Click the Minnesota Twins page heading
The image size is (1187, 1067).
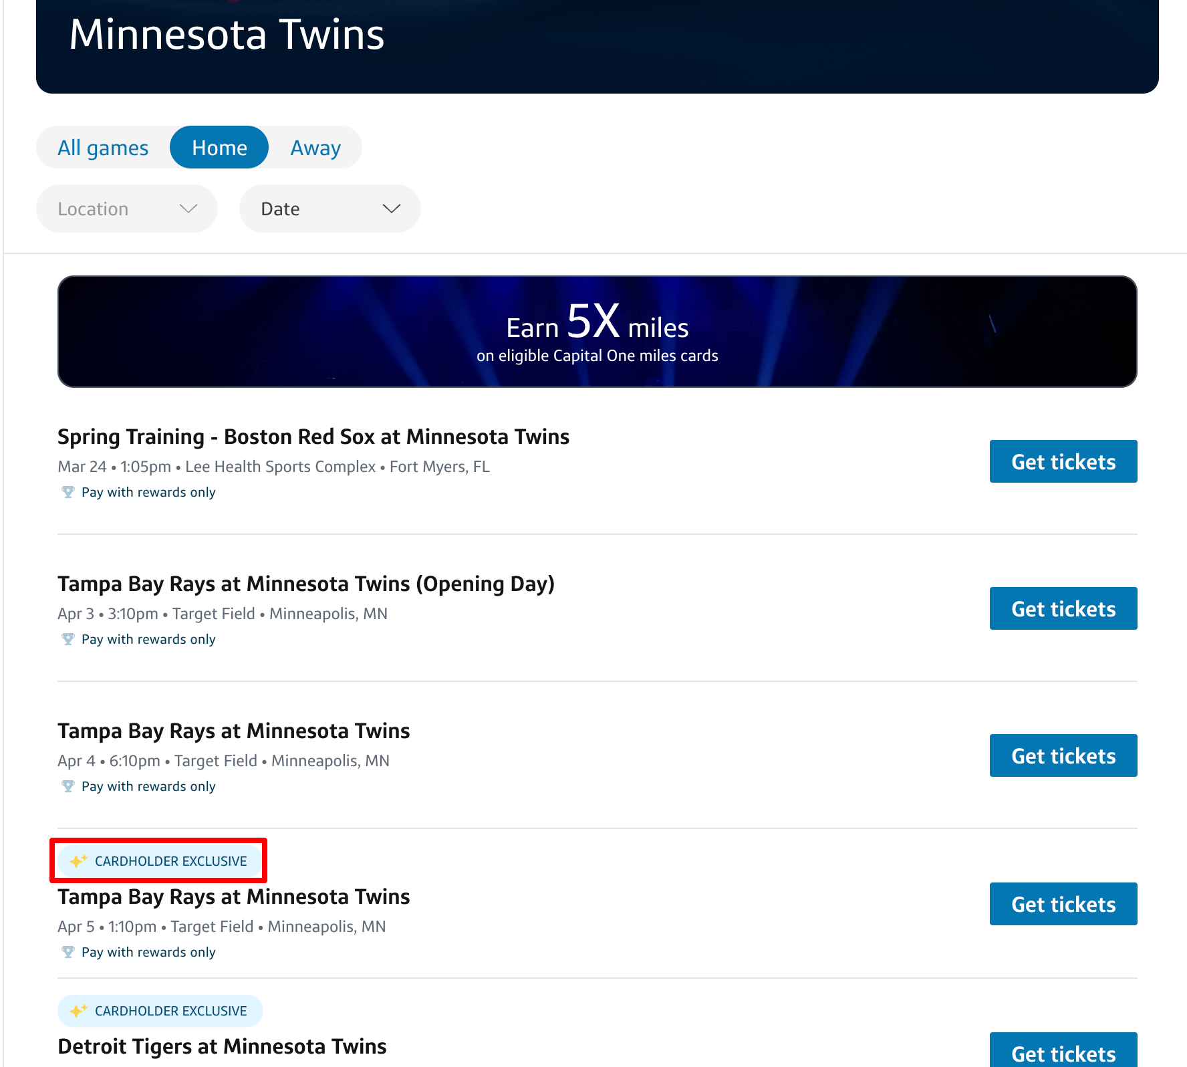227,34
